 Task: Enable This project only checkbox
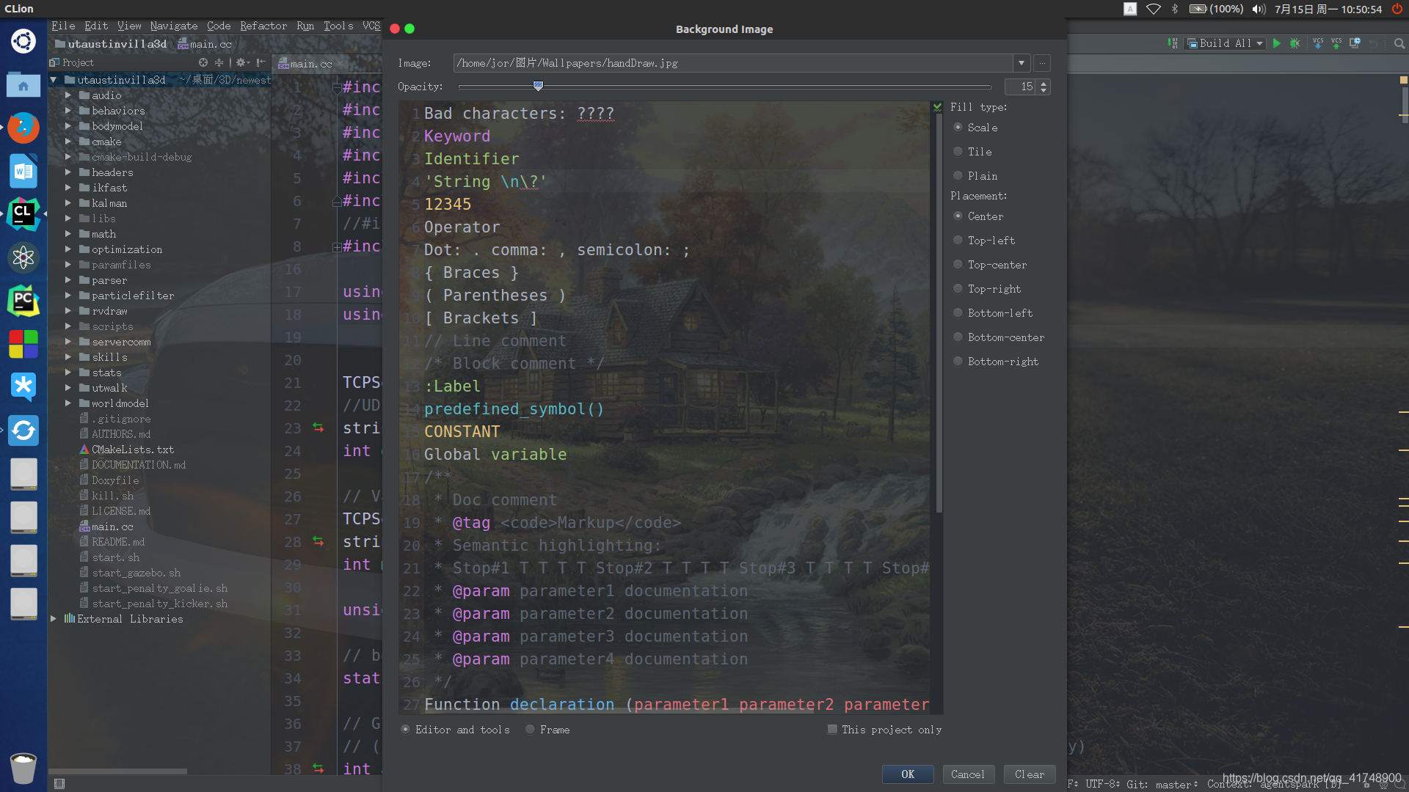(x=832, y=730)
